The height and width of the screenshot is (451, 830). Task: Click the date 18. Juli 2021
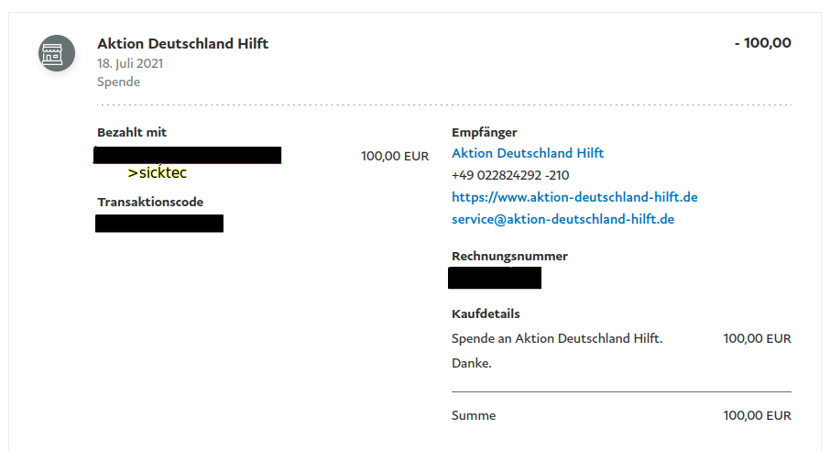[130, 63]
